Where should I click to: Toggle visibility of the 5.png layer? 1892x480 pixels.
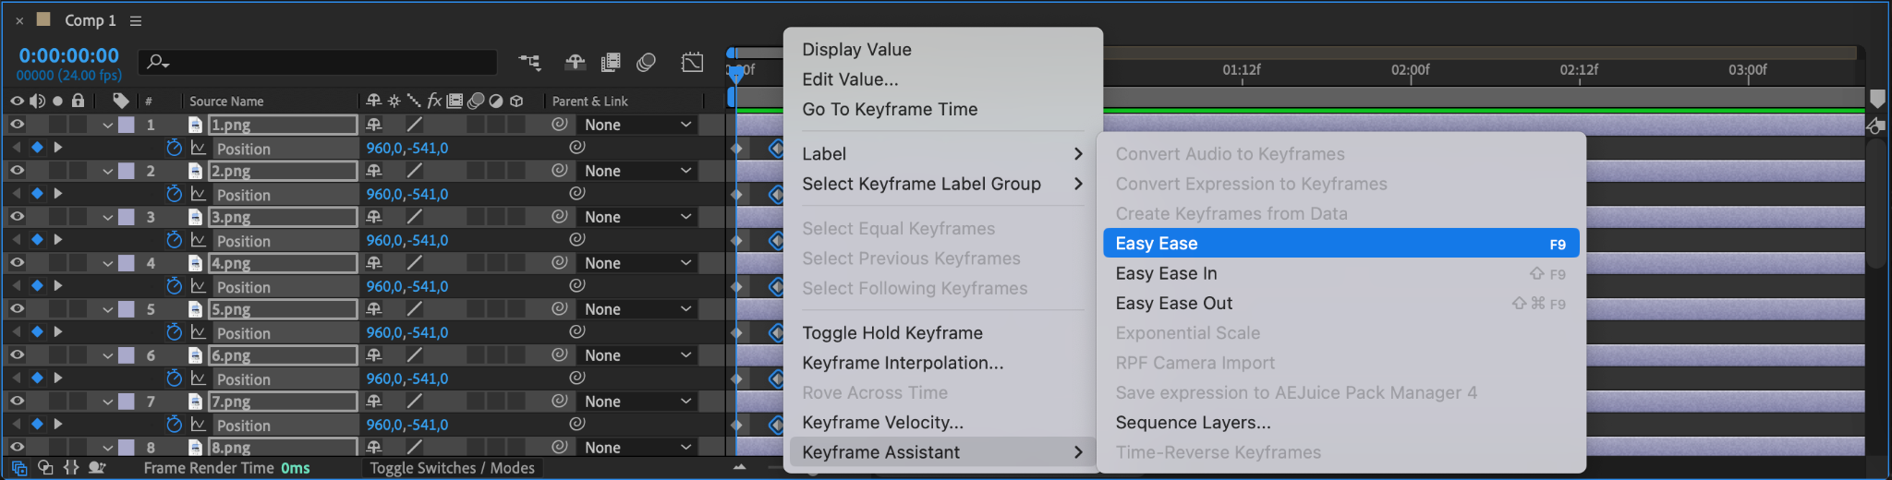17,309
